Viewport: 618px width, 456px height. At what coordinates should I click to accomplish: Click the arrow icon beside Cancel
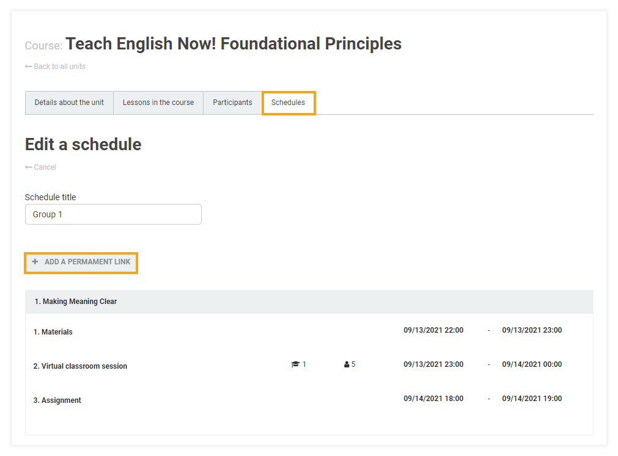(x=28, y=167)
